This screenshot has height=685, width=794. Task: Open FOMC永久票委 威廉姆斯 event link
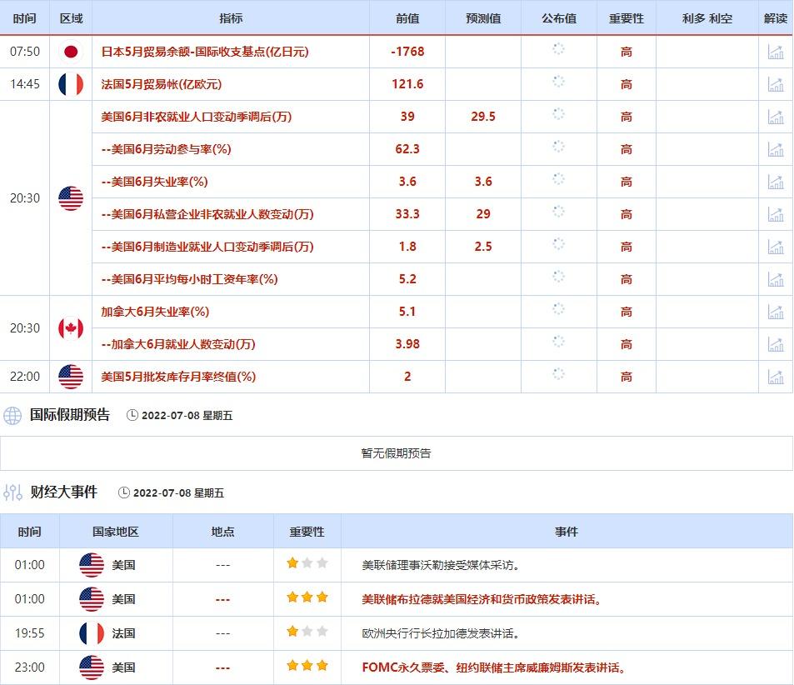point(494,667)
